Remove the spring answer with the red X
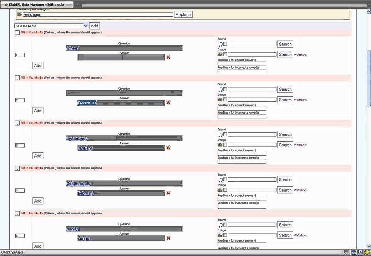371x256 pixels. coord(168,238)
